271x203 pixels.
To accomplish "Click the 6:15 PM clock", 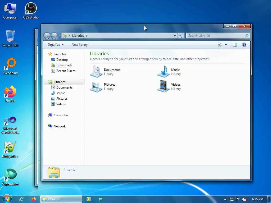I will (x=258, y=199).
